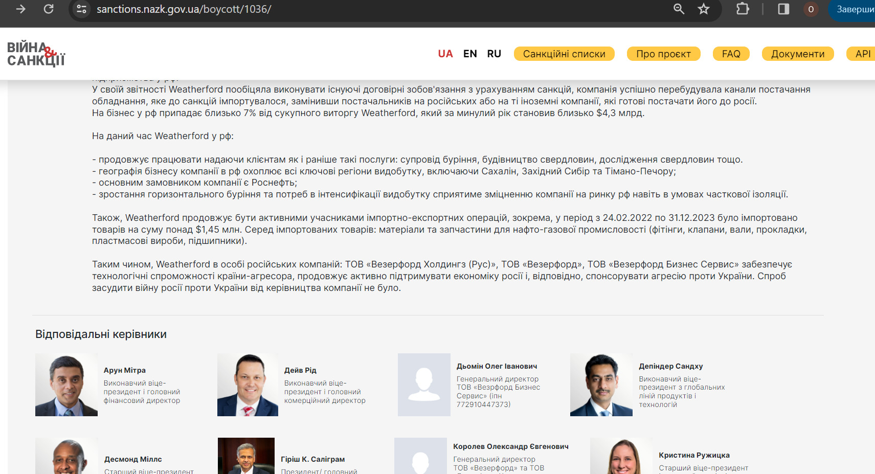
Task: Select the name Дьомін Олег Іванович
Action: tap(497, 366)
